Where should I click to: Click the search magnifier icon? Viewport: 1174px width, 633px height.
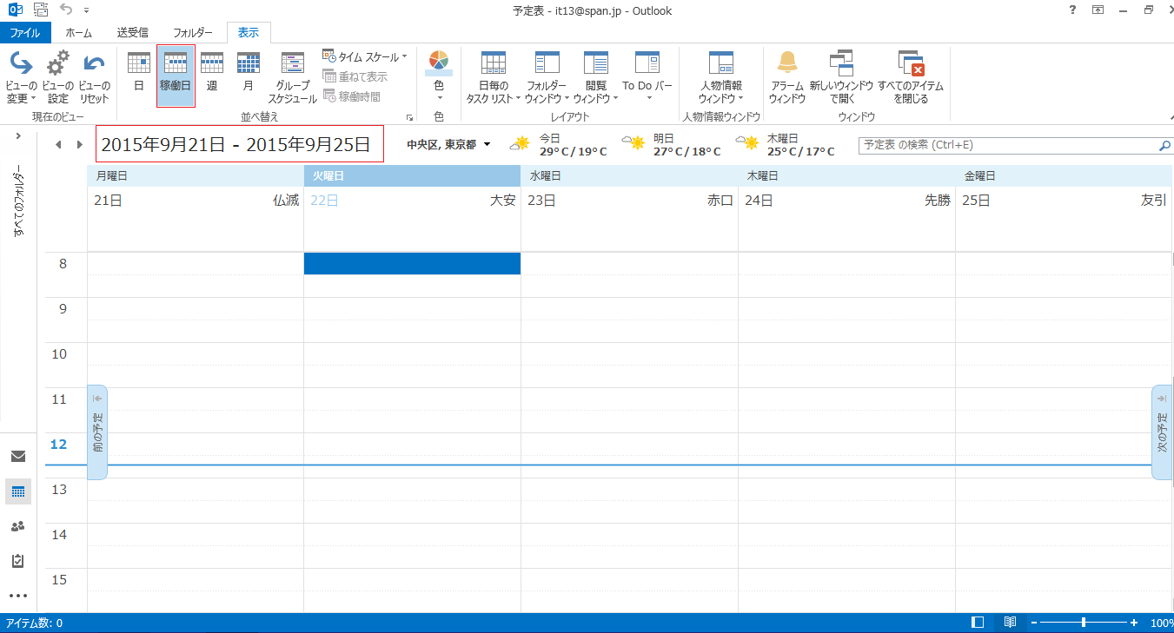pyautogui.click(x=1164, y=145)
